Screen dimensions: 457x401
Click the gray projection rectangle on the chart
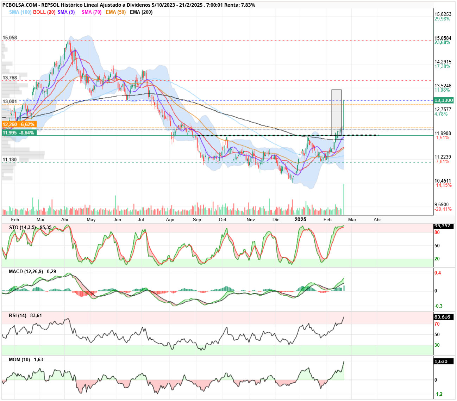337,112
